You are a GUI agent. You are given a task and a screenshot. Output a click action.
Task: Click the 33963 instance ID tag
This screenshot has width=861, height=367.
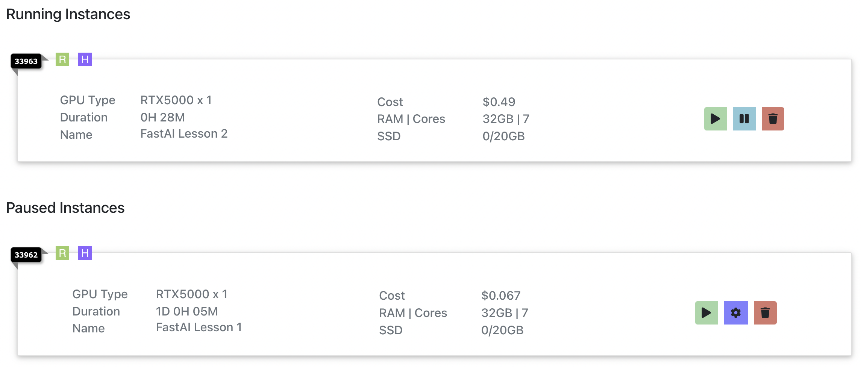pos(26,61)
